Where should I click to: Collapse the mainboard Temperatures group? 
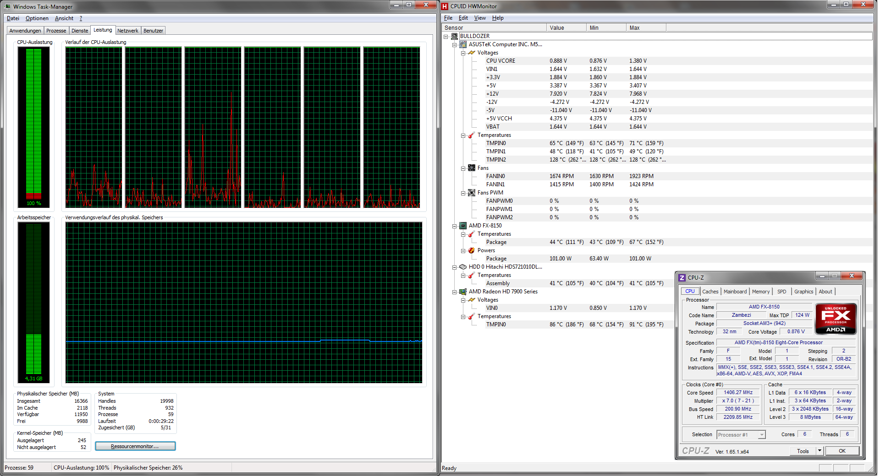point(463,135)
